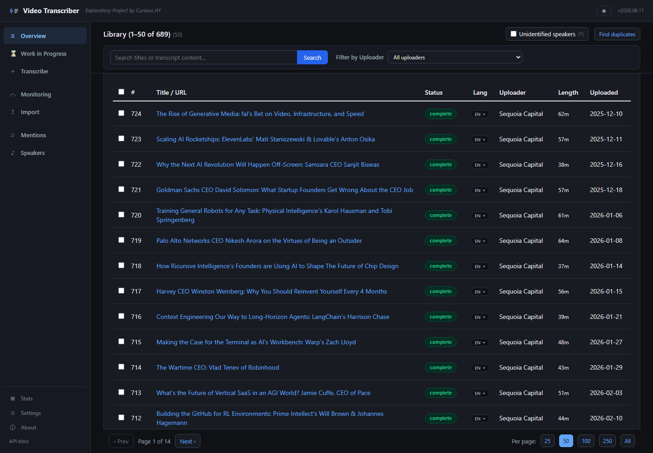
Task: Sort by the Length column header
Action: point(568,92)
